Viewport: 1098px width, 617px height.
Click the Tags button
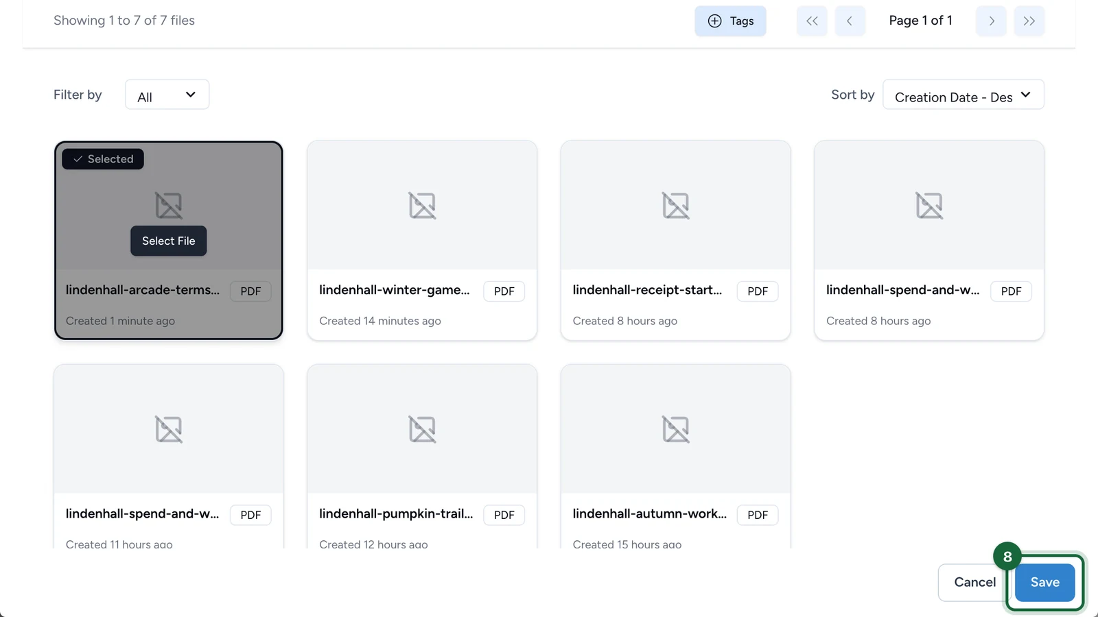coord(730,21)
